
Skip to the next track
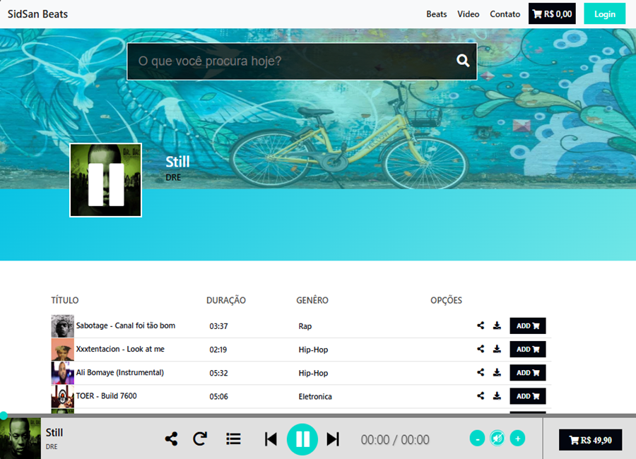pyautogui.click(x=333, y=439)
